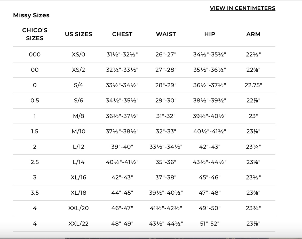The image size is (302, 239).
Task: Select the XS/2 size cell
Action: [78, 70]
